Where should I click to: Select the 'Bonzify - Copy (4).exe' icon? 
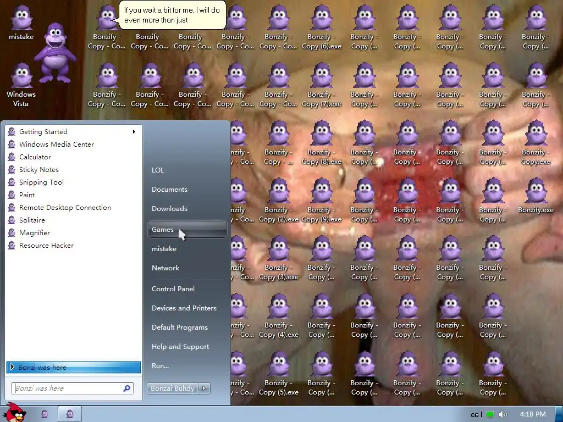(x=279, y=316)
